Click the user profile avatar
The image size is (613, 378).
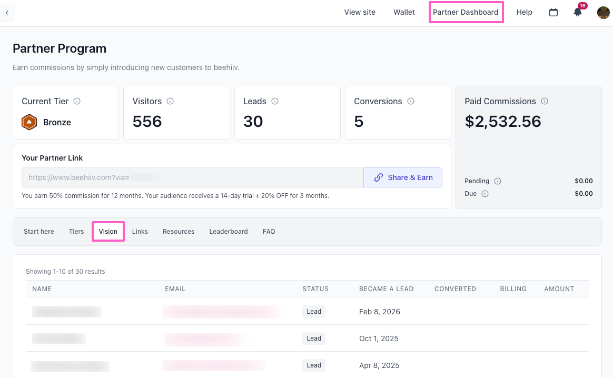tap(603, 12)
